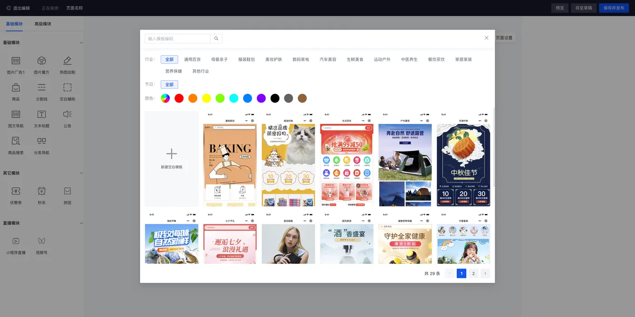
Task: Collapse the 基础模块 section chevron
Action: tap(82, 43)
